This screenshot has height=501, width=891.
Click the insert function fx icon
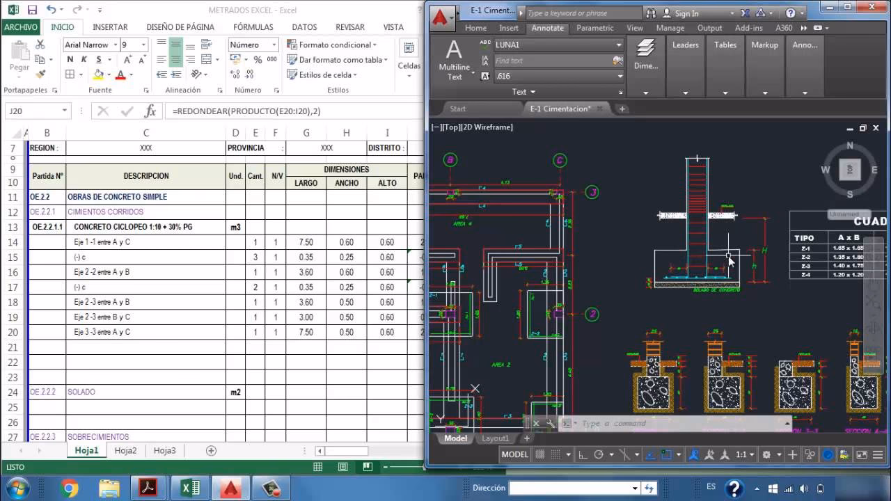click(150, 111)
